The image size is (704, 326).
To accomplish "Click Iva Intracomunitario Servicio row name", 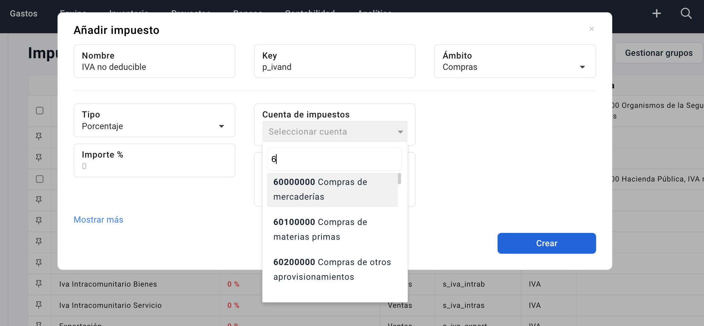I will click(110, 305).
